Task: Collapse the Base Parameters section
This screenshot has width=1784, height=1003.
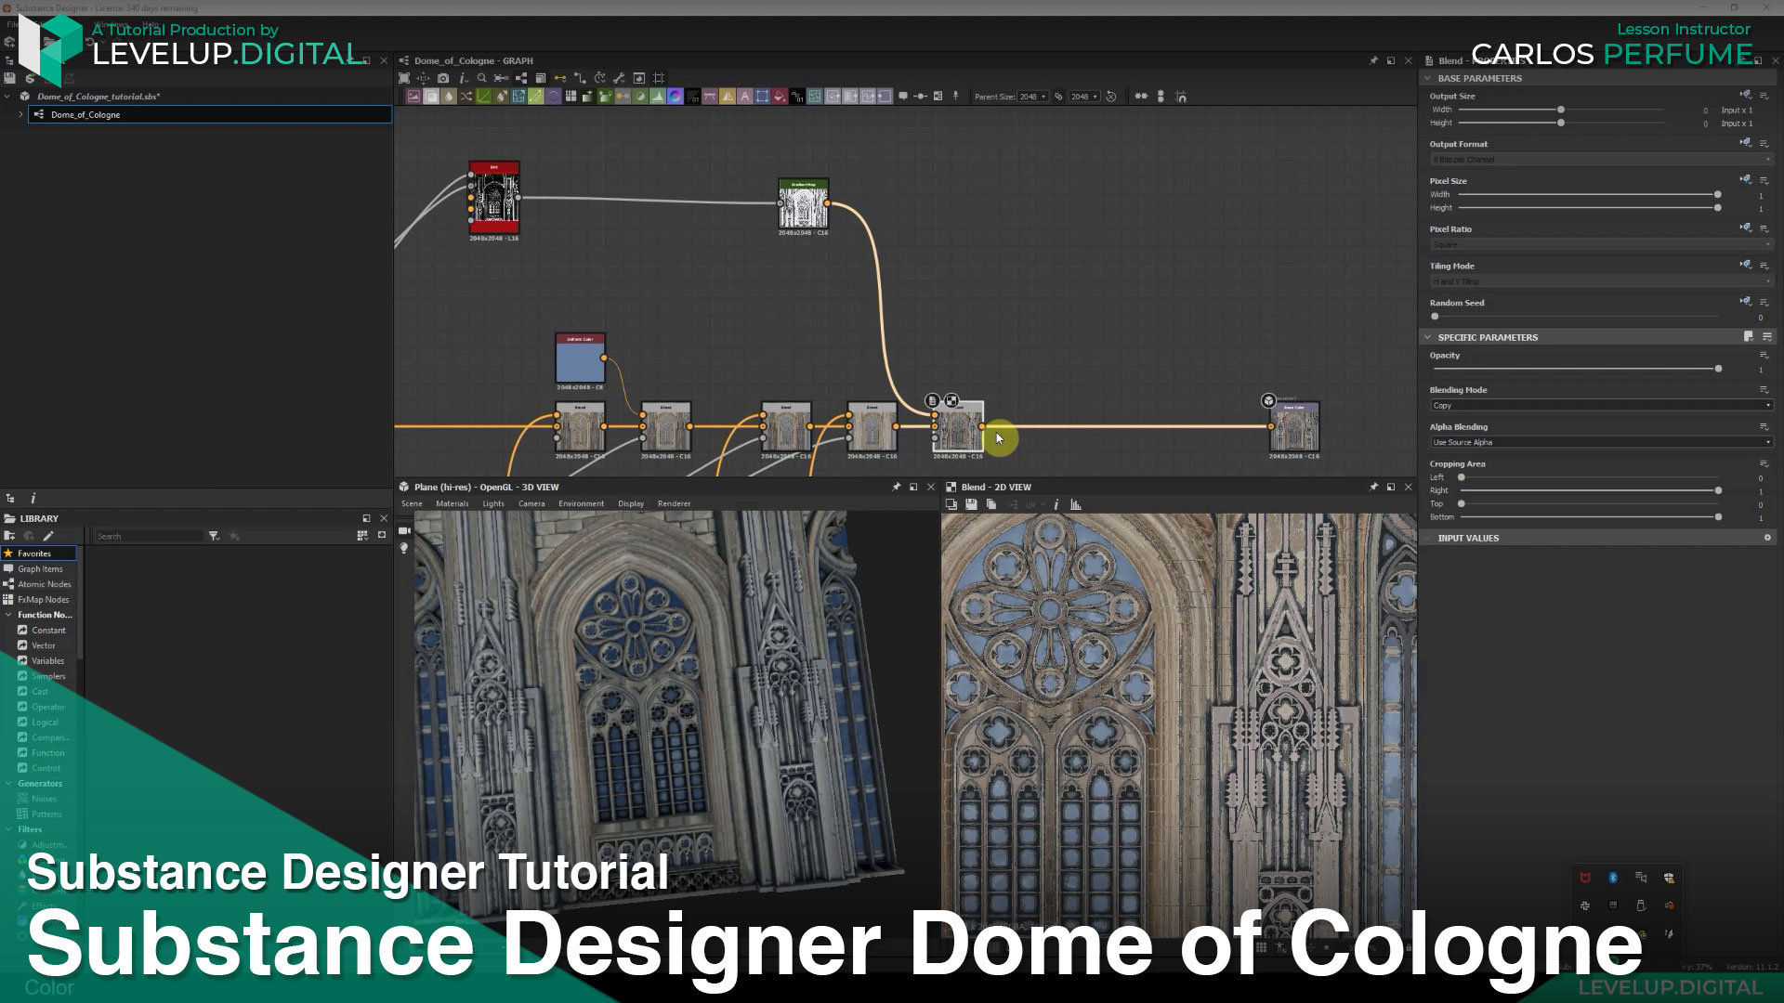Action: (x=1428, y=78)
